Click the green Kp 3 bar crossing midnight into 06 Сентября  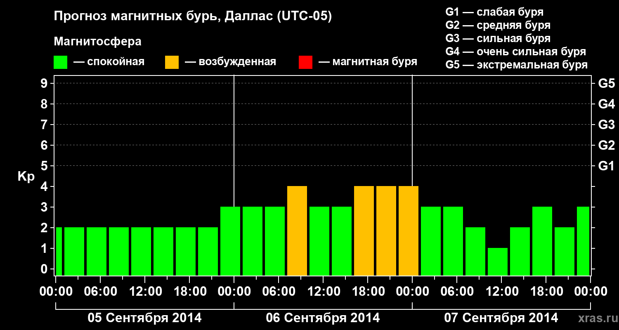(x=230, y=241)
